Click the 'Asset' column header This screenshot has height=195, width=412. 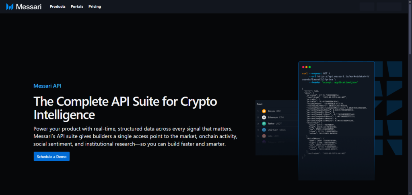tap(260, 104)
